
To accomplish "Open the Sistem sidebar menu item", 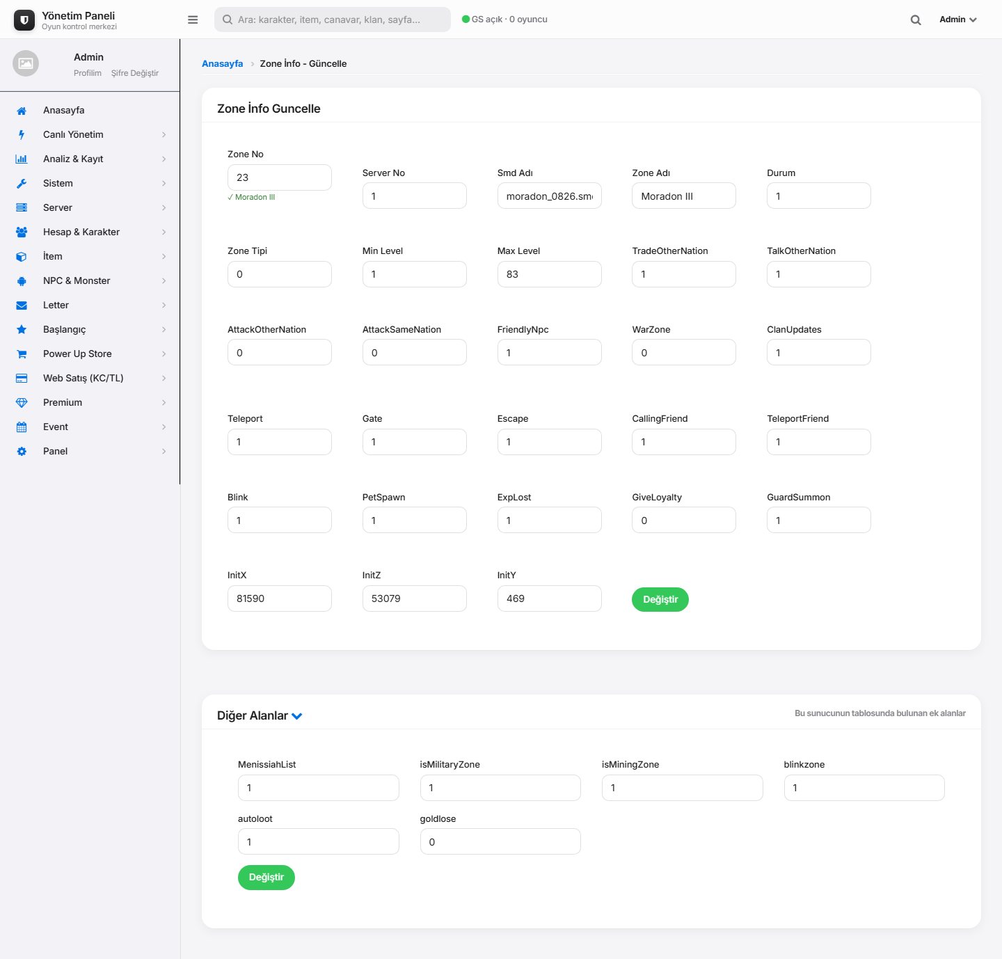I will [x=90, y=184].
